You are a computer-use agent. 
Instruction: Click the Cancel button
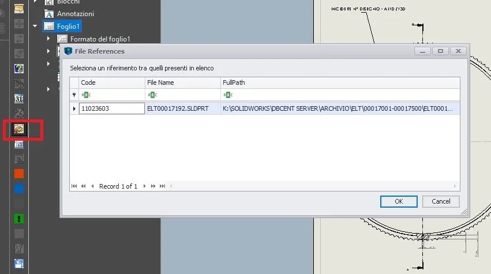pos(441,201)
